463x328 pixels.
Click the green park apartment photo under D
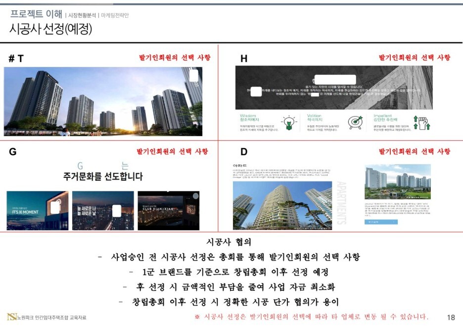(398, 182)
